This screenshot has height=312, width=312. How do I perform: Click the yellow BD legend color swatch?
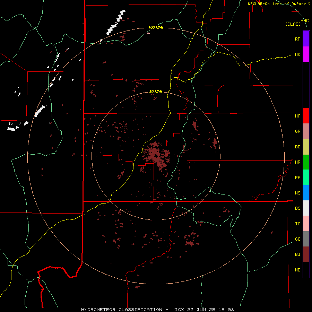306,147
